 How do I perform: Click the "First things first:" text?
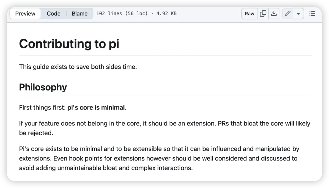(42, 107)
